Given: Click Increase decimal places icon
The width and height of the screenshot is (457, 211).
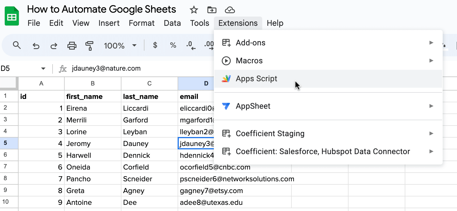Looking at the screenshot, I should (209, 45).
